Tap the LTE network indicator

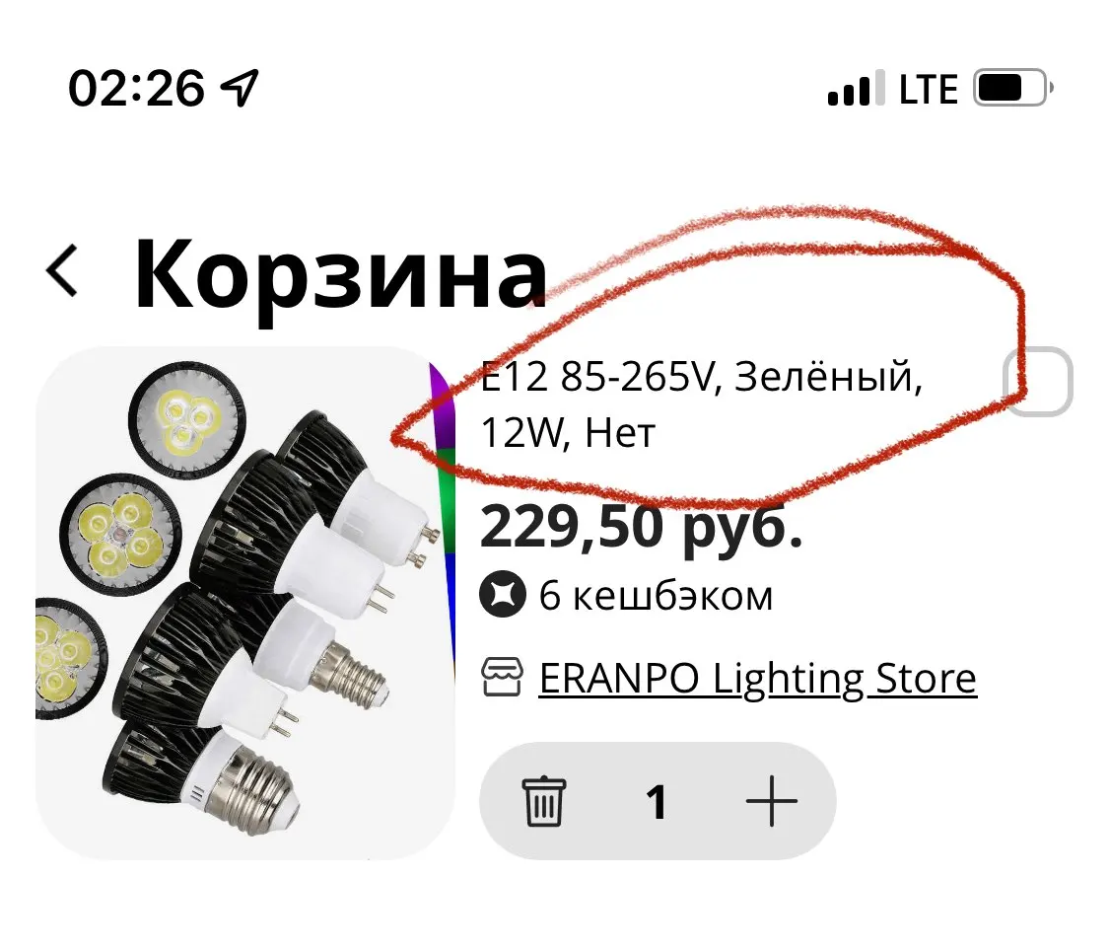pyautogui.click(x=928, y=89)
